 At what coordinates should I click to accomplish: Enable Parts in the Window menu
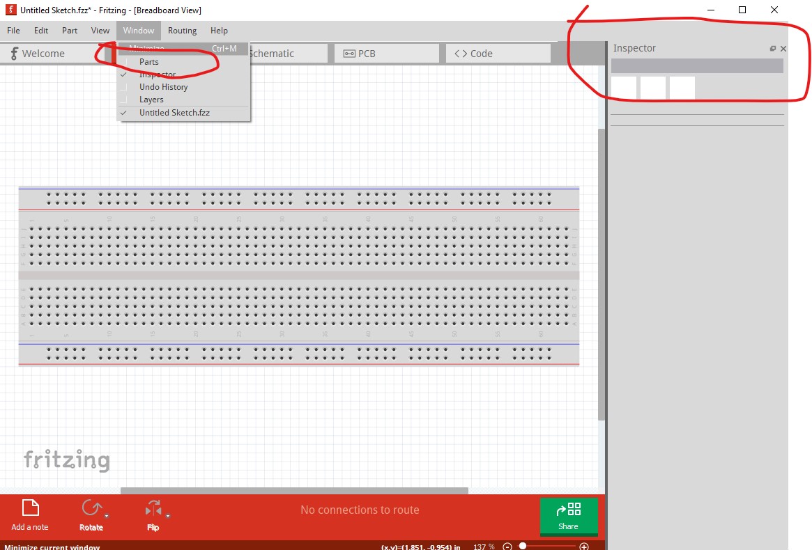pos(149,62)
